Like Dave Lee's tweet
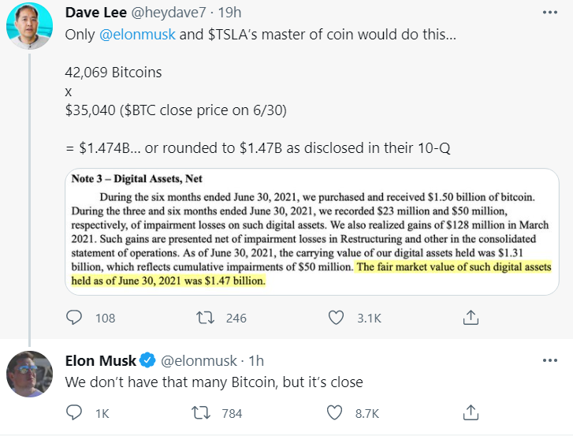The width and height of the screenshot is (573, 436). click(337, 318)
